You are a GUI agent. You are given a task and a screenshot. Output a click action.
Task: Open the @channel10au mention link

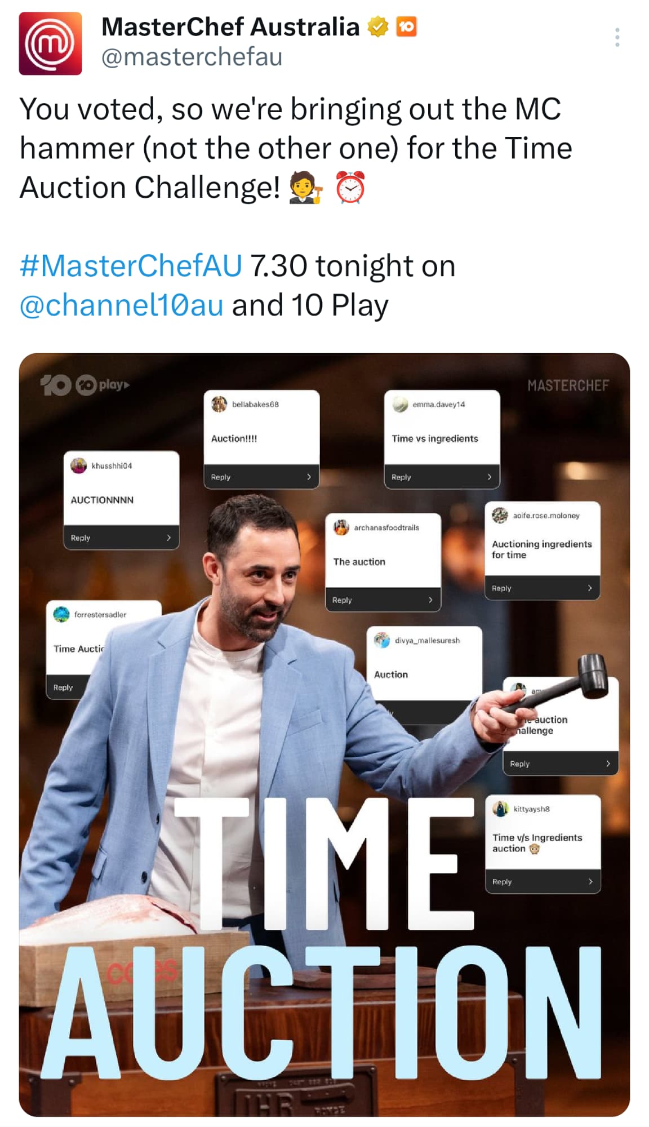click(x=121, y=305)
